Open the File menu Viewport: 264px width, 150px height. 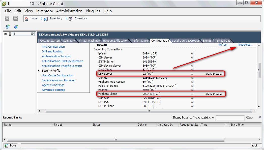click(8, 11)
